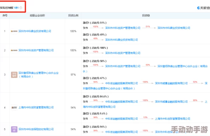Click 深圳市中科鼎业投资有限公司 at end of row 1 path 1
Screen dimensions: 210x136
(174, 28)
